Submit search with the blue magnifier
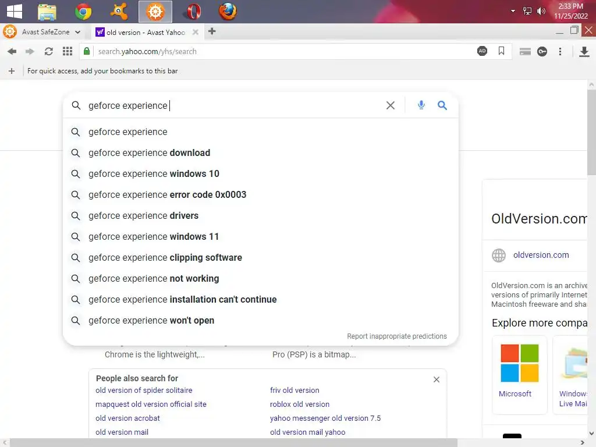Screen dimensions: 596x447 point(442,105)
